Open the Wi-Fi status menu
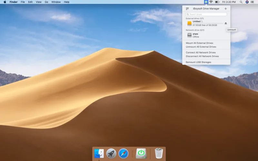This screenshot has width=258, height=161. [211, 2]
